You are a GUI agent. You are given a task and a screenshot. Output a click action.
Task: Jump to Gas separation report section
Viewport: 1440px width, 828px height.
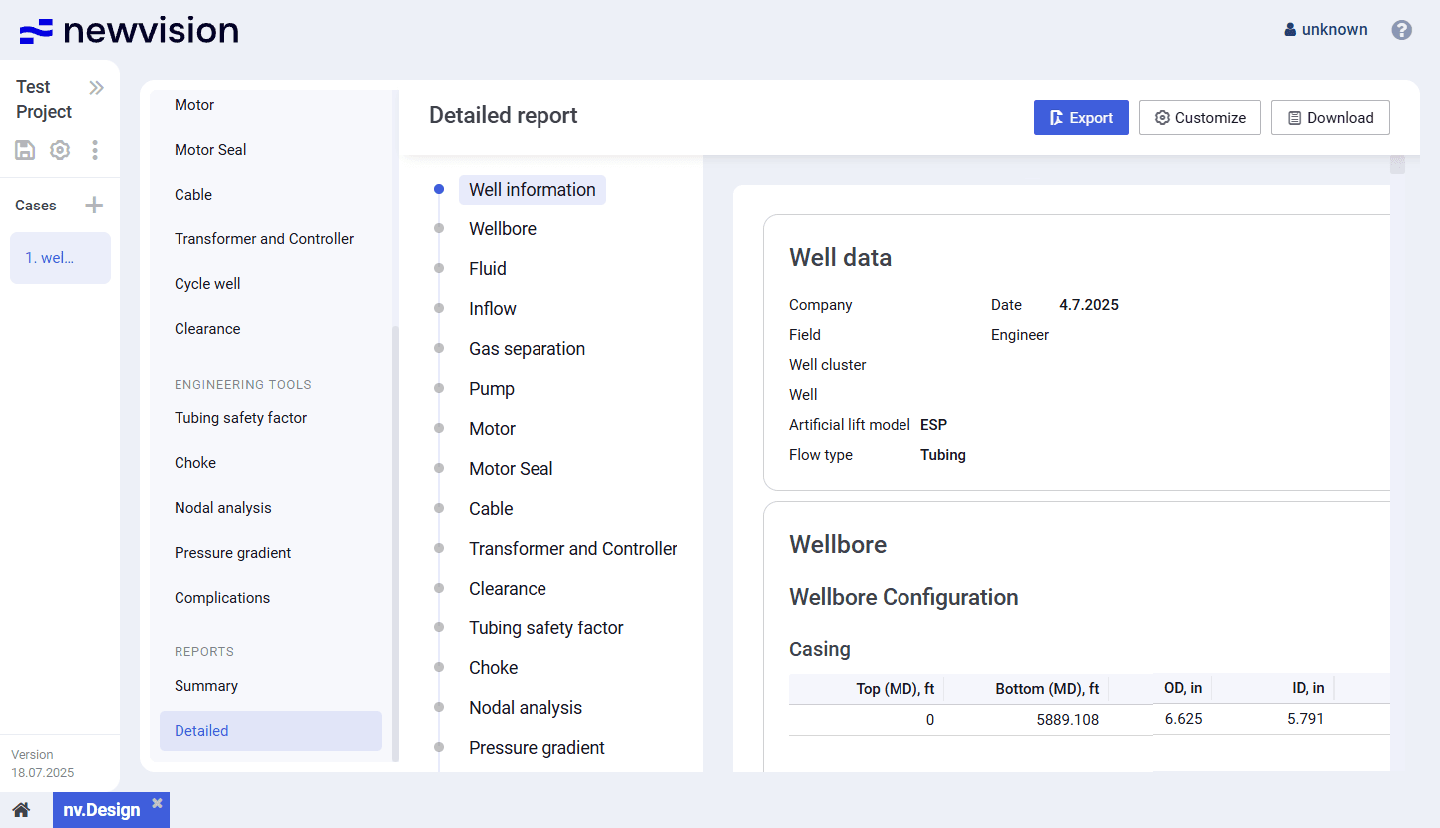point(527,349)
